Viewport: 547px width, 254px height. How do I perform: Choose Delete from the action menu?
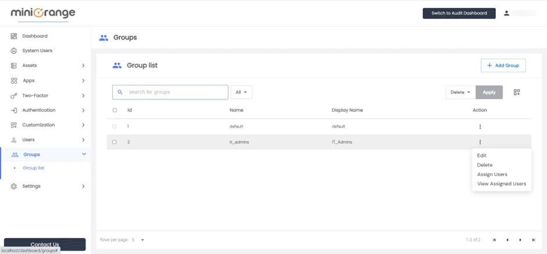tap(485, 165)
